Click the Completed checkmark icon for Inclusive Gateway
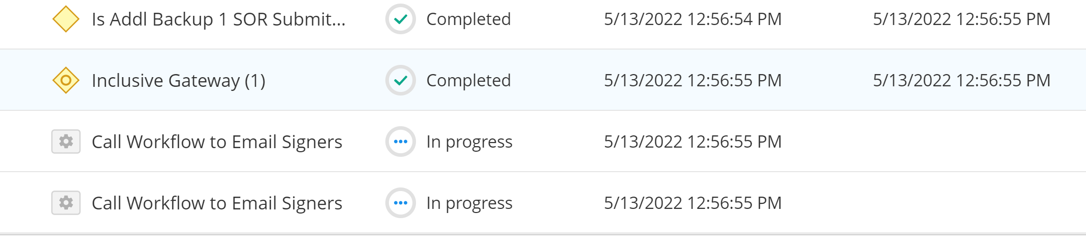1086x236 pixels. [401, 80]
